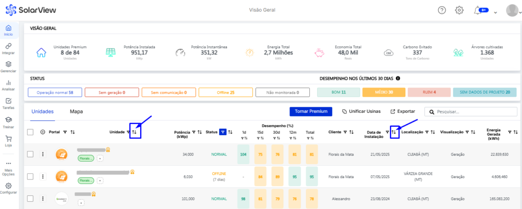Open the settings gear in header

(x=459, y=10)
